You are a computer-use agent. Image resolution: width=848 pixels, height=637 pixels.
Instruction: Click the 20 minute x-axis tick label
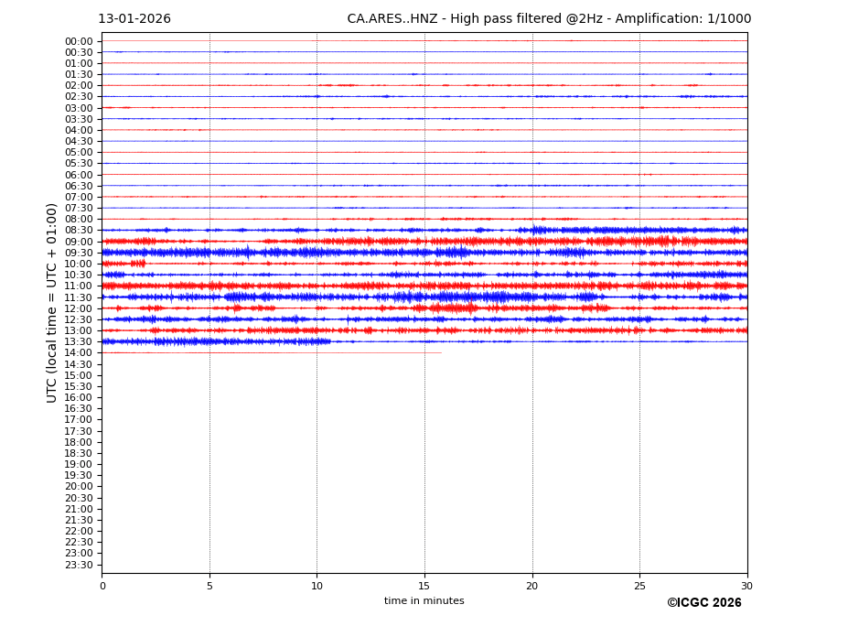pos(532,586)
